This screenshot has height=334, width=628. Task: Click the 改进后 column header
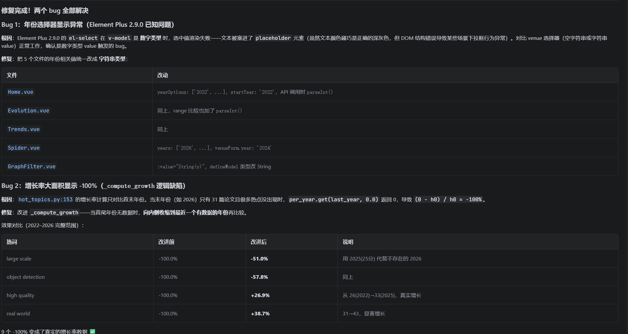[x=258, y=242]
